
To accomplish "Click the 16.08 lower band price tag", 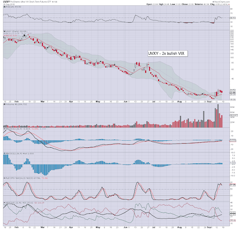I will click(233, 100).
